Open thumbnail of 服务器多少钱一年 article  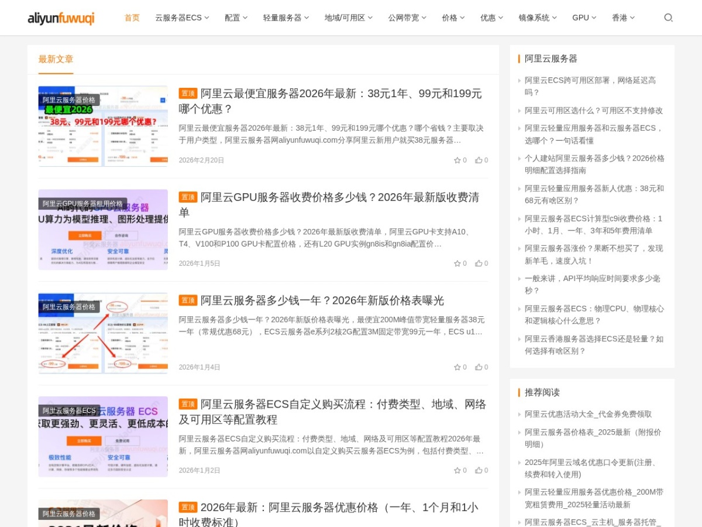pyautogui.click(x=103, y=333)
